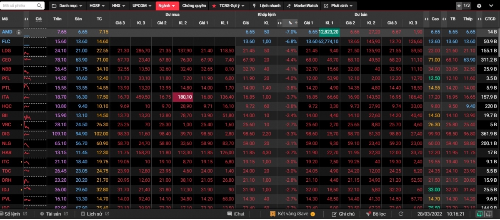Open the Lịch sử panel
The width and height of the screenshot is (500, 220).
(x=91, y=214)
